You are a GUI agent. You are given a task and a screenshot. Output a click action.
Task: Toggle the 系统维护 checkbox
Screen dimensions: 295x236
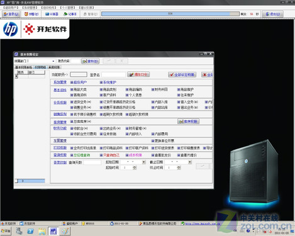(x=101, y=82)
